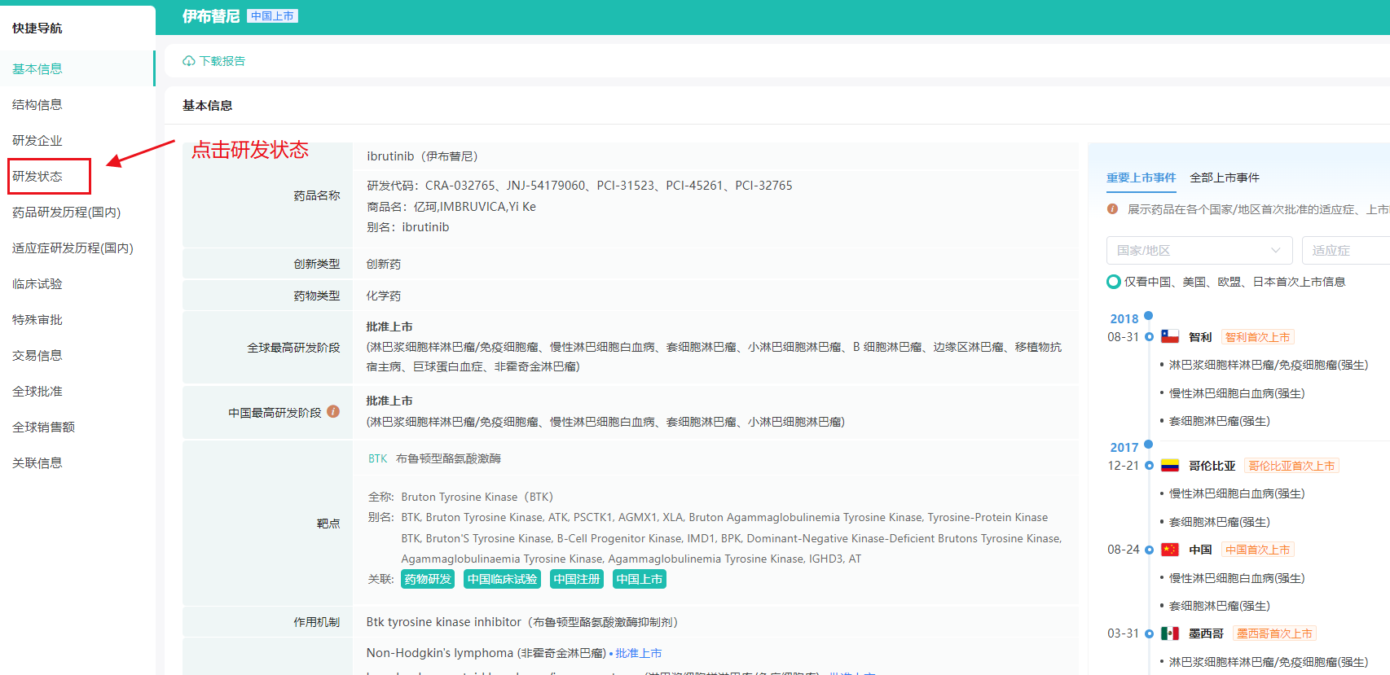Click the 中国临床试验 related tag
Image resolution: width=1390 pixels, height=675 pixels.
pyautogui.click(x=503, y=579)
